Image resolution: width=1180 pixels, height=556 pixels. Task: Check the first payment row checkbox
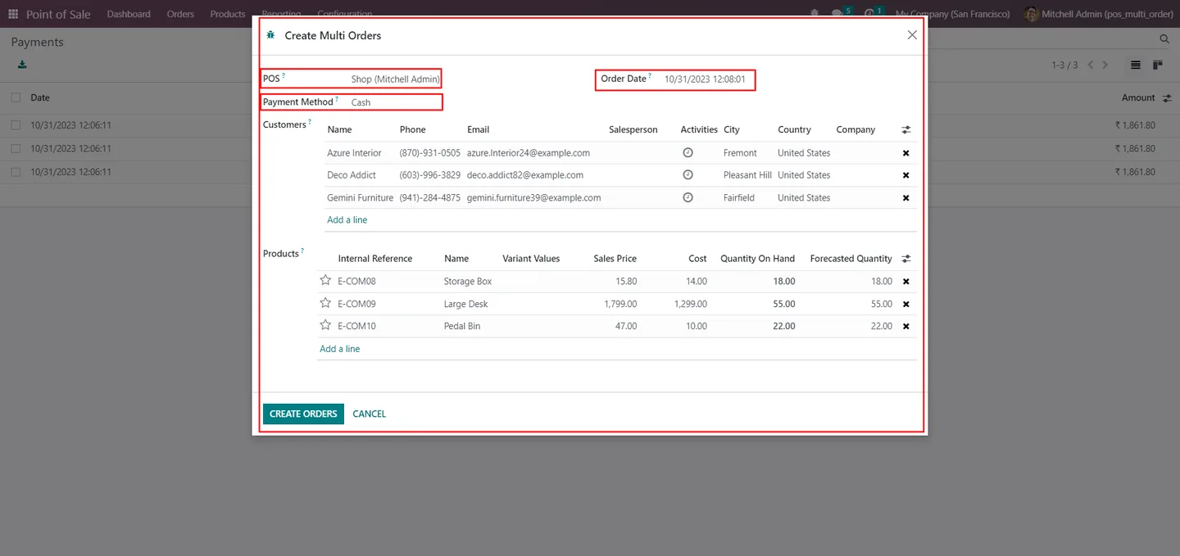[16, 125]
